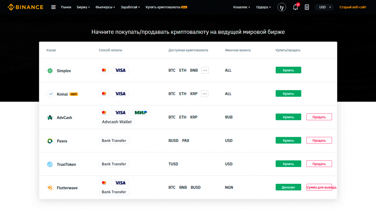This screenshot has height=211, width=376.
Task: Click the download app icon
Action: tap(307, 7)
